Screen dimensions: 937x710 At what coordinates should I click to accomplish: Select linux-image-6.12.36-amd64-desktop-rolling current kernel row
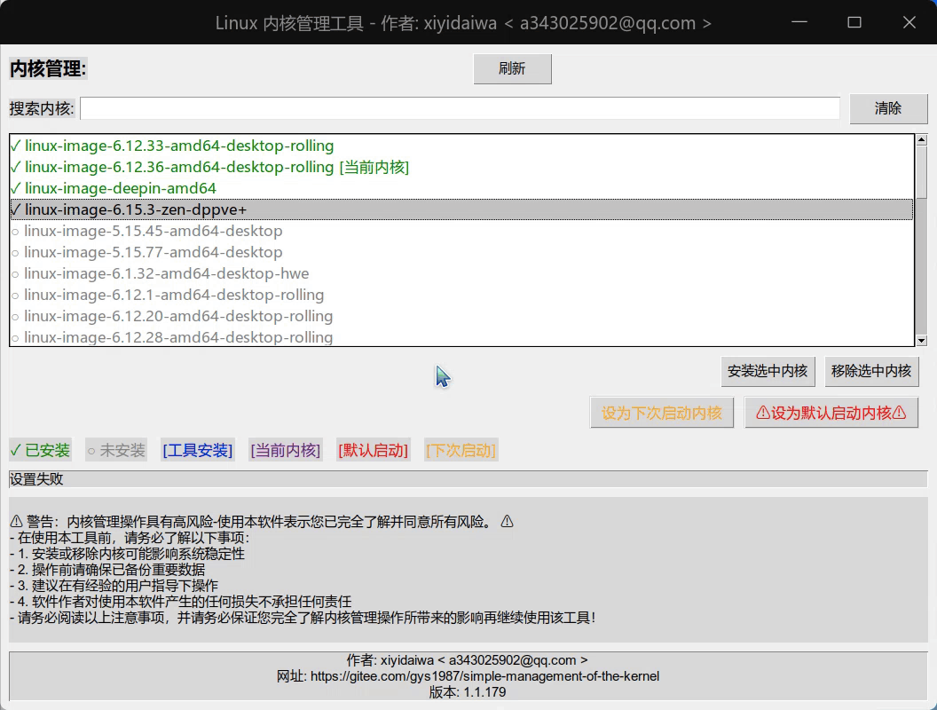pos(461,168)
